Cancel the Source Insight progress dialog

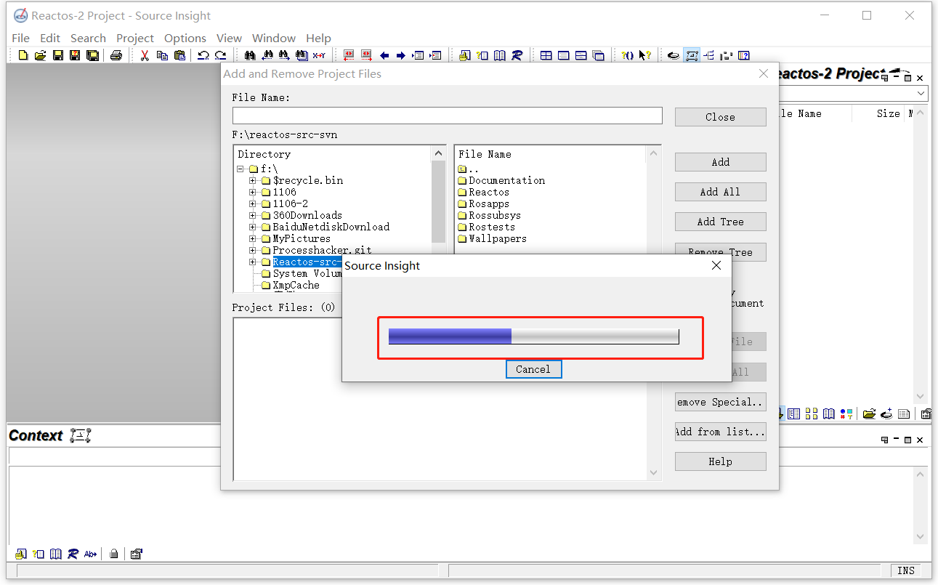tap(533, 369)
